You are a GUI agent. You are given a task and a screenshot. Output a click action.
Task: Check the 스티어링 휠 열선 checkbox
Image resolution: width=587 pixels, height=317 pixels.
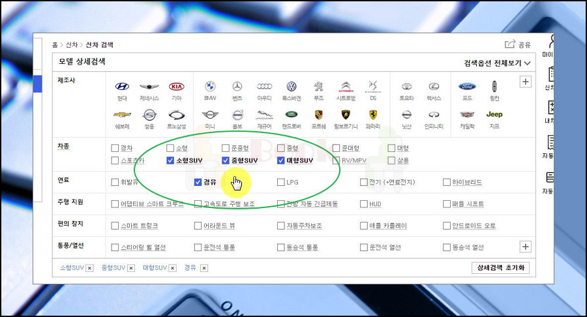[x=115, y=247]
